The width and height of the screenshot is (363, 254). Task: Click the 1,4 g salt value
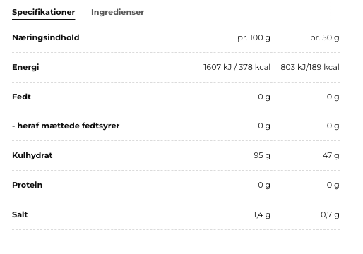click(x=262, y=214)
